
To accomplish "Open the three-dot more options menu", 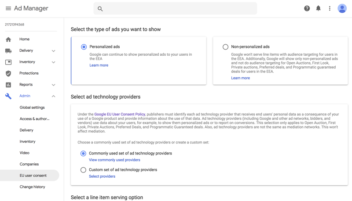I will [x=330, y=8].
